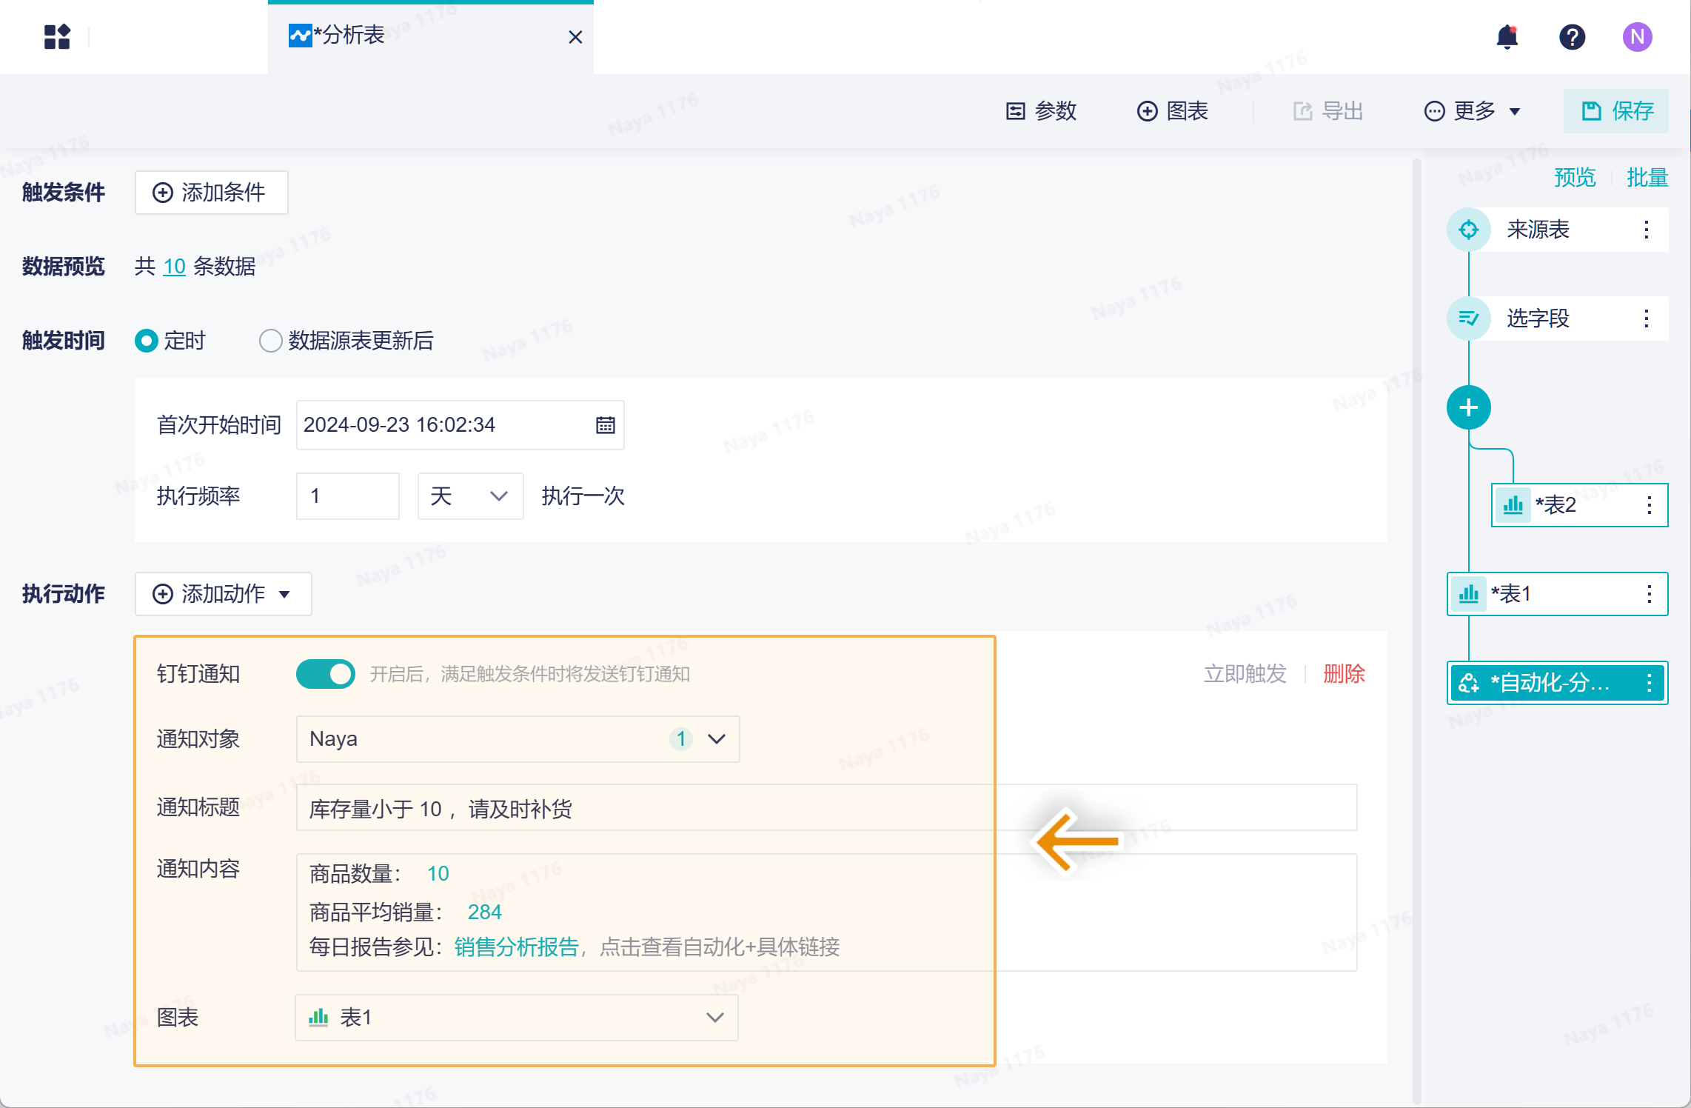
Task: Open three-dot menu of *表2 node
Action: [1649, 505]
